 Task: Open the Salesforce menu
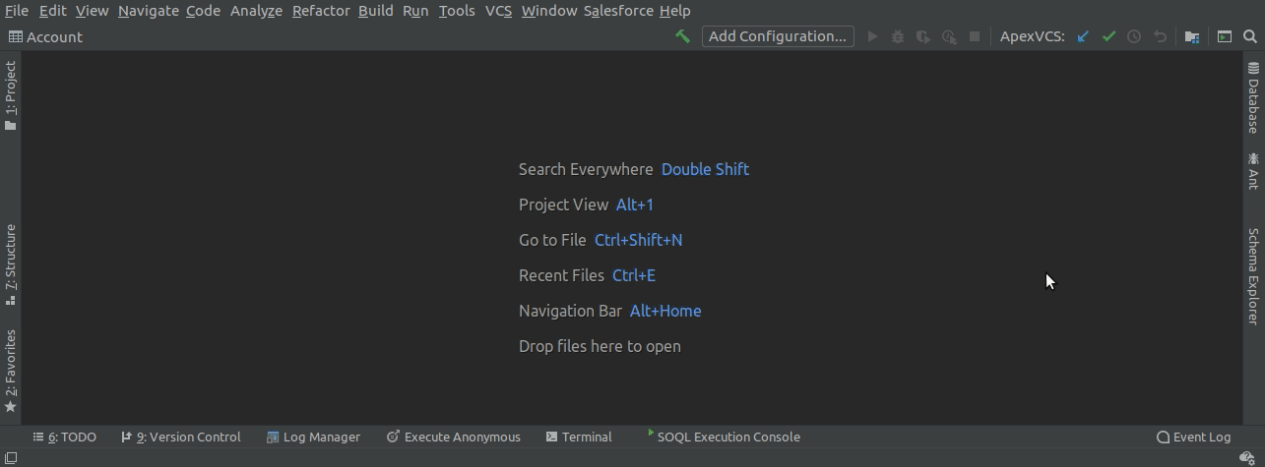click(618, 11)
